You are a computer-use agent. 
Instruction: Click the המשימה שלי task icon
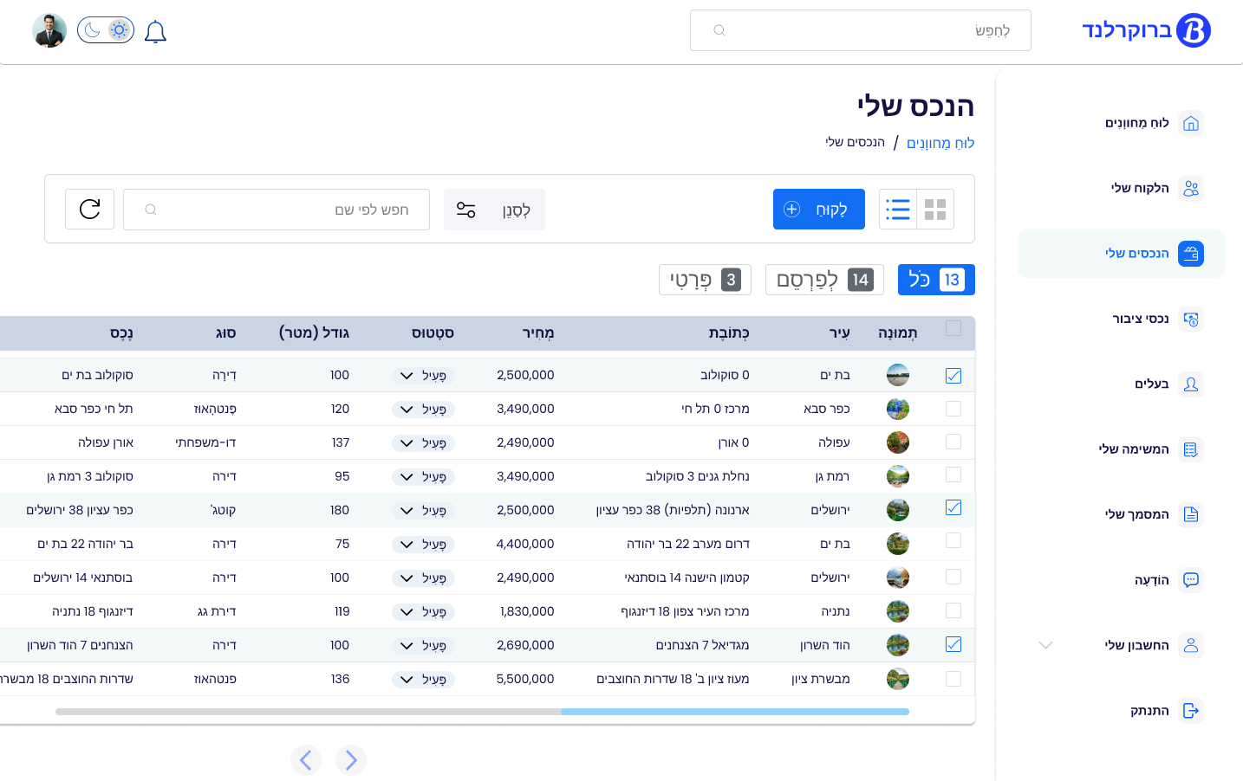click(x=1191, y=449)
